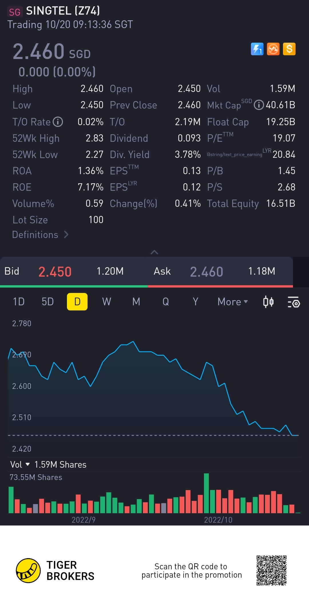The width and height of the screenshot is (309, 616).
Task: Collapse the stock details panel arrow
Action: click(154, 252)
